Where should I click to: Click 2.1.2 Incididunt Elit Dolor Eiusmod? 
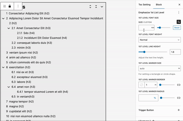point(42,38)
